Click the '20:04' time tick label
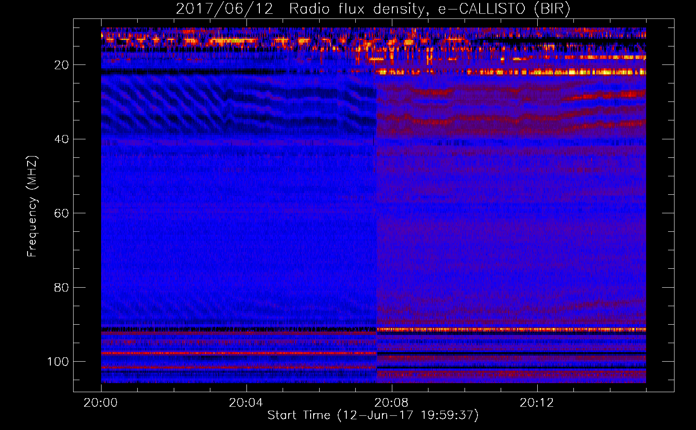This screenshot has width=696, height=430. (x=246, y=403)
